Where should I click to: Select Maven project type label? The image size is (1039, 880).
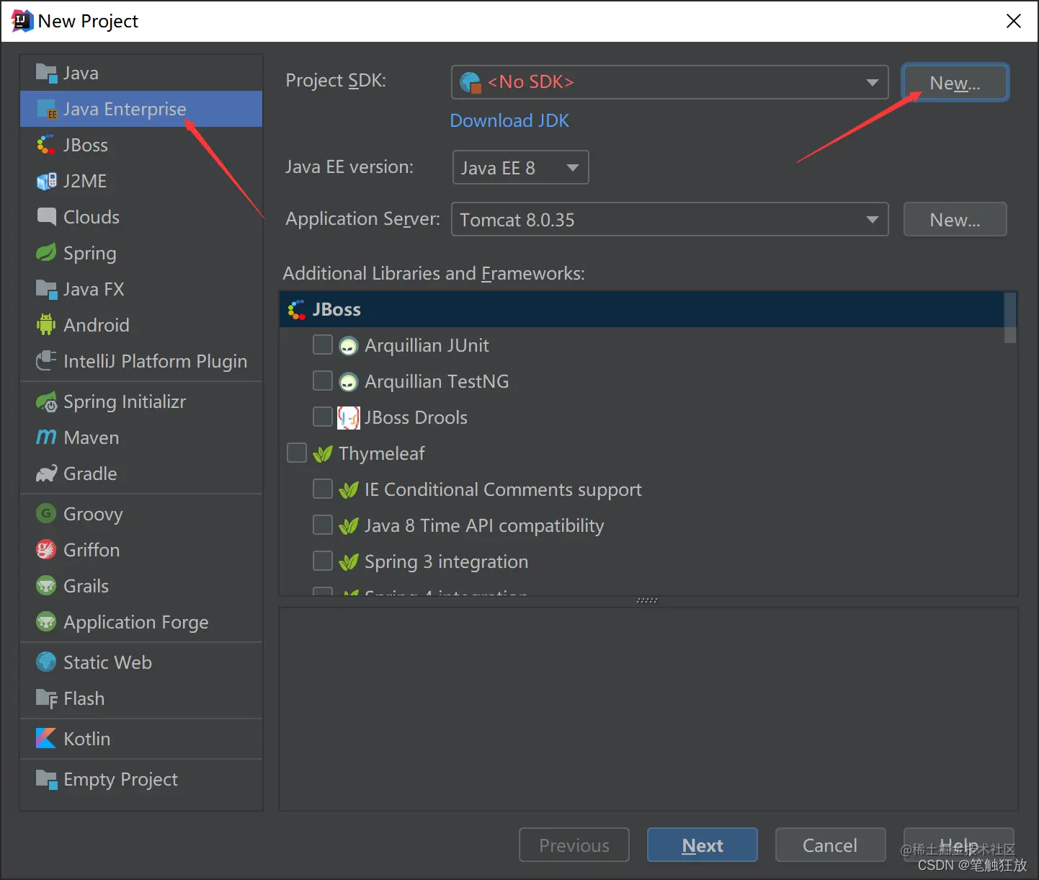pos(92,437)
